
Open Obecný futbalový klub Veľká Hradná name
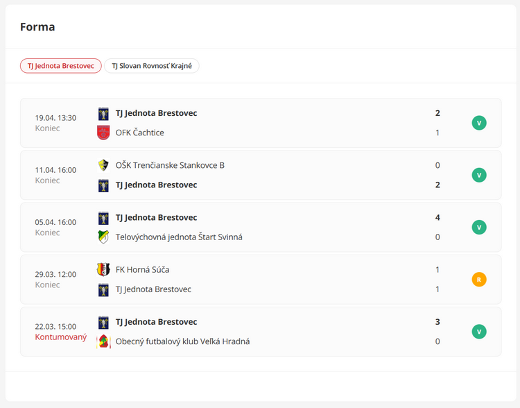tap(182, 341)
